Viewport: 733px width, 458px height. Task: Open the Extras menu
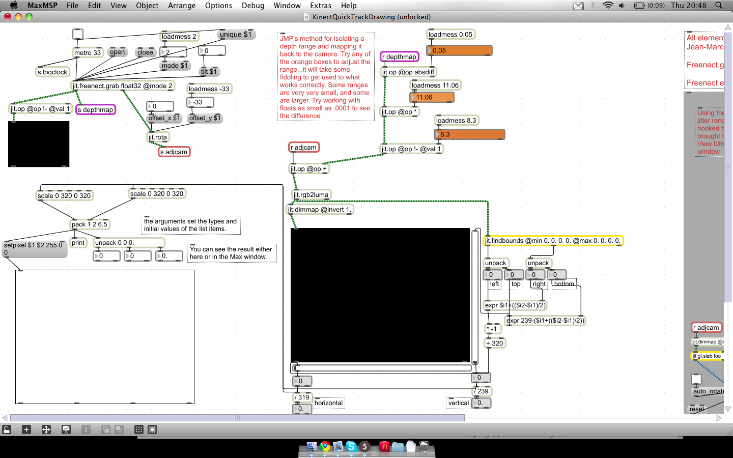click(x=321, y=5)
